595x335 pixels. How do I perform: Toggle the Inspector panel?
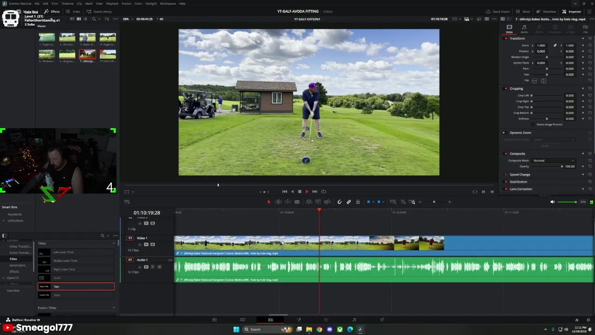[572, 12]
